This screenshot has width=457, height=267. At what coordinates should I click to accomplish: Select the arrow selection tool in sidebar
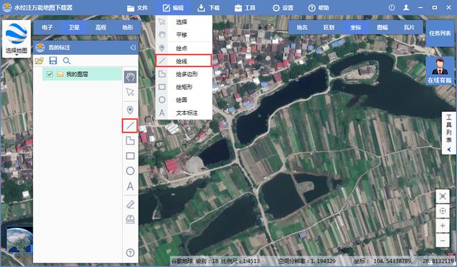tap(130, 92)
